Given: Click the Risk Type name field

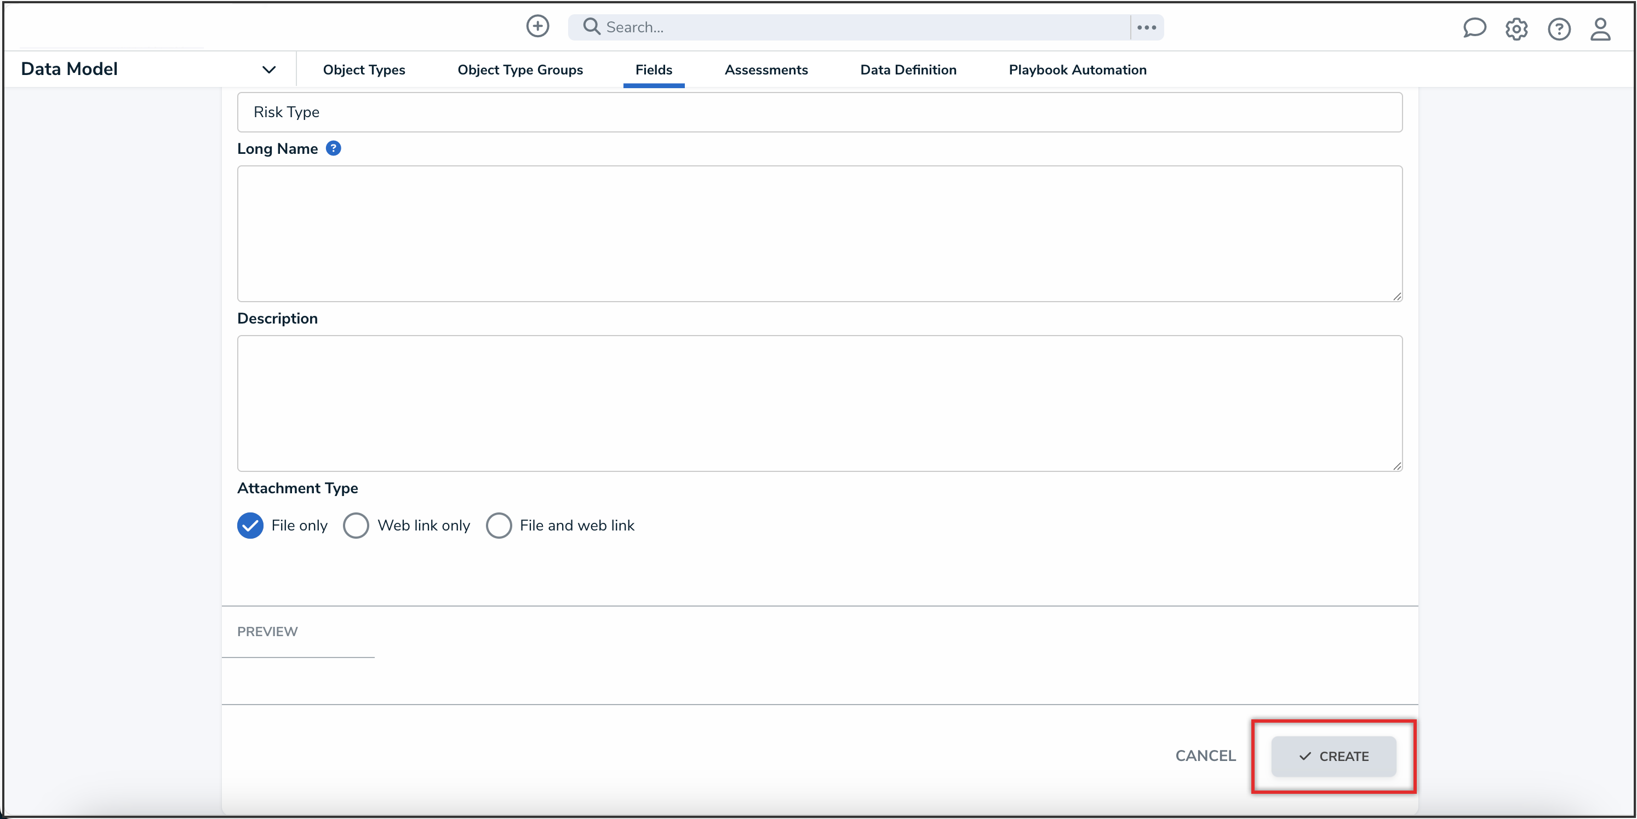Looking at the screenshot, I should pos(819,112).
